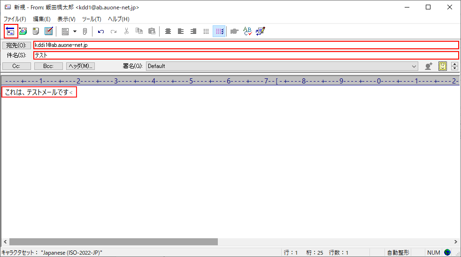Open the ヘルプ(H) menu
The height and width of the screenshot is (257, 461).
click(118, 19)
